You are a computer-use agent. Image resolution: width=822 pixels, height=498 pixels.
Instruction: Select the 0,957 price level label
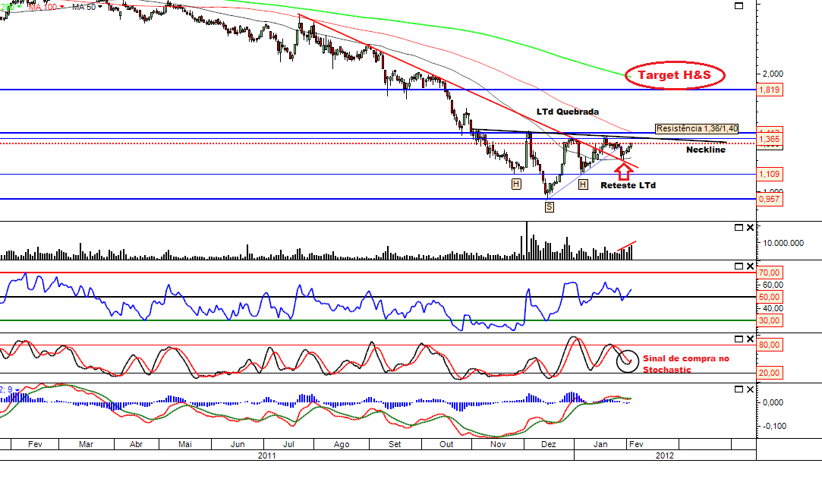[x=770, y=199]
